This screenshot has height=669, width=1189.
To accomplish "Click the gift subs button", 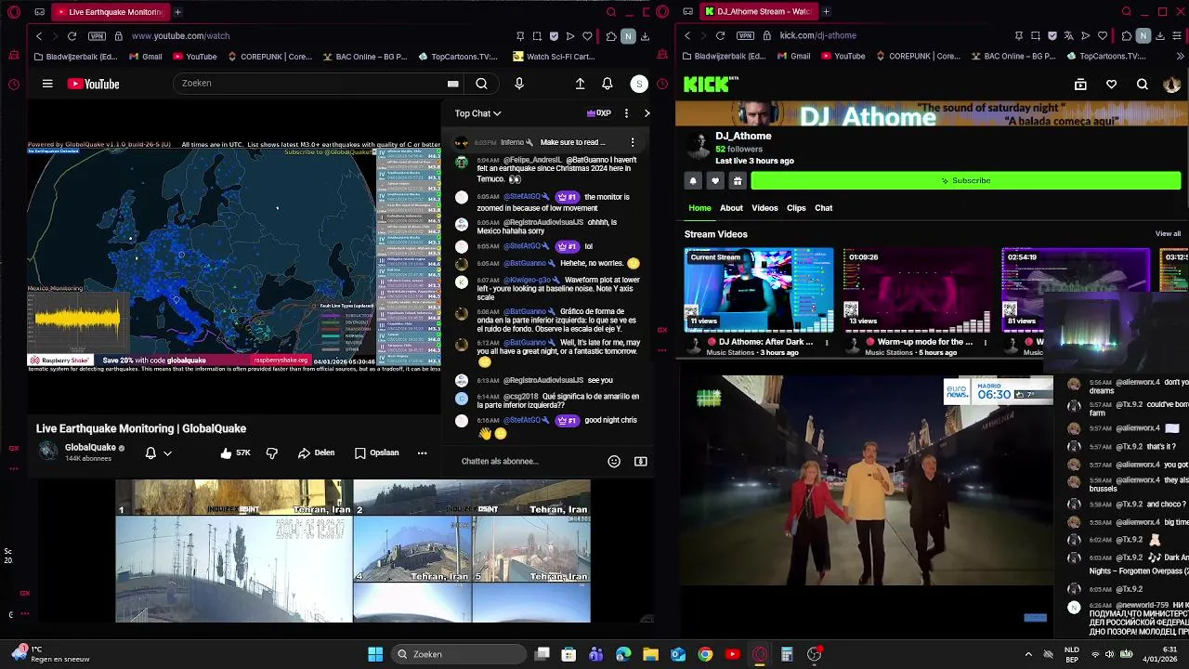I will coord(738,180).
